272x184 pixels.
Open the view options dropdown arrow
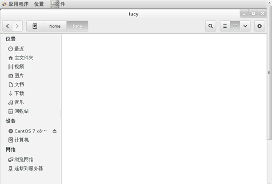245,26
